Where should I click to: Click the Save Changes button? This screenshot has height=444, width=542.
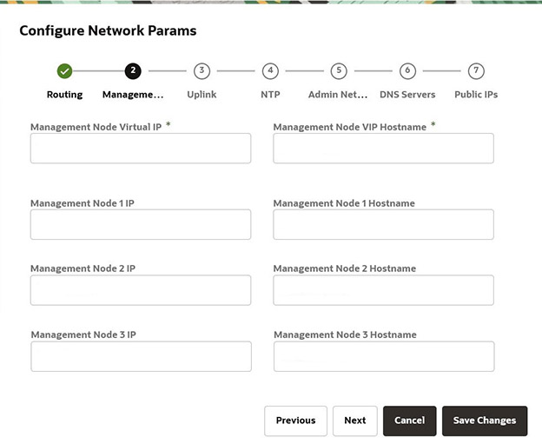click(x=485, y=421)
